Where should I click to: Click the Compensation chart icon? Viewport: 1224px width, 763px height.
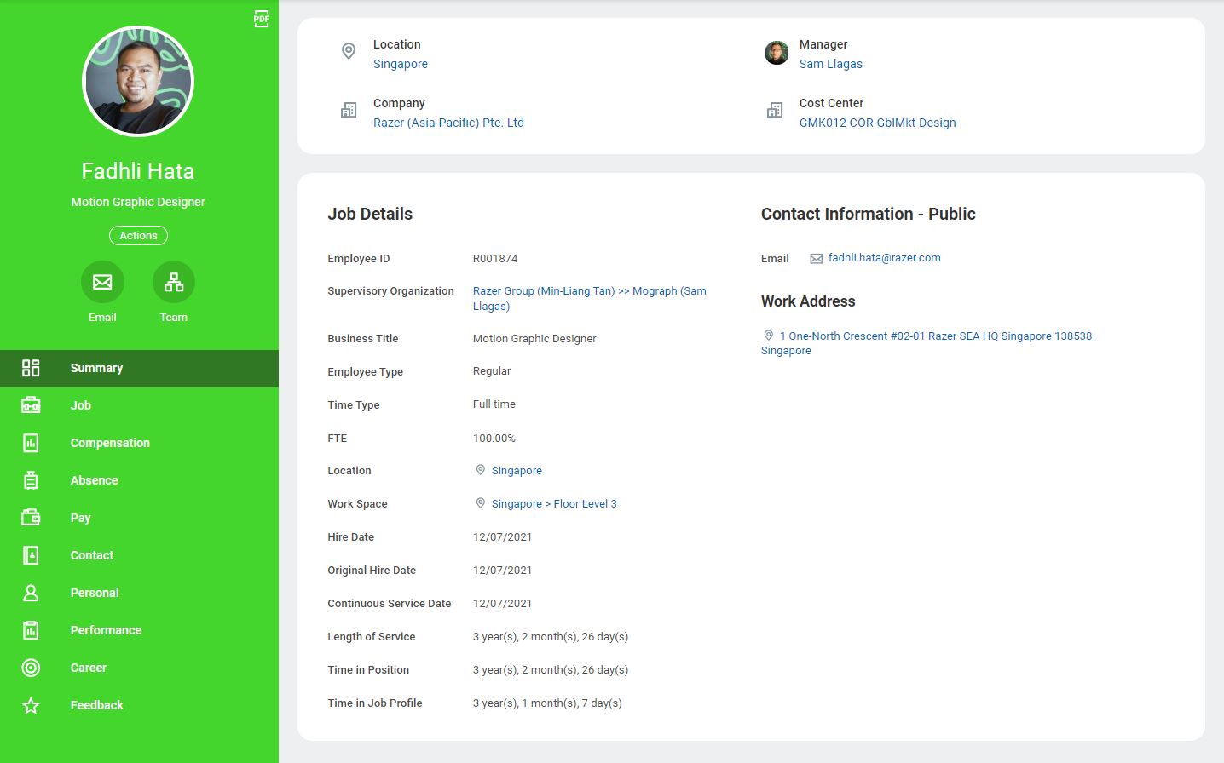31,443
